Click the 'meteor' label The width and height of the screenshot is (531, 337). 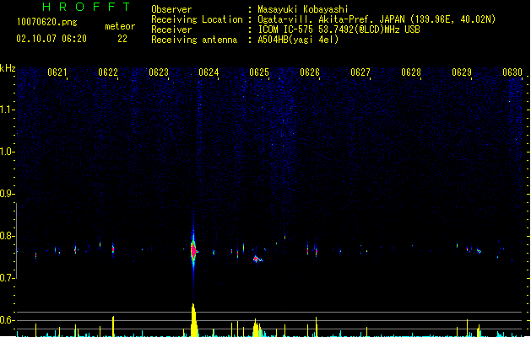tap(120, 26)
